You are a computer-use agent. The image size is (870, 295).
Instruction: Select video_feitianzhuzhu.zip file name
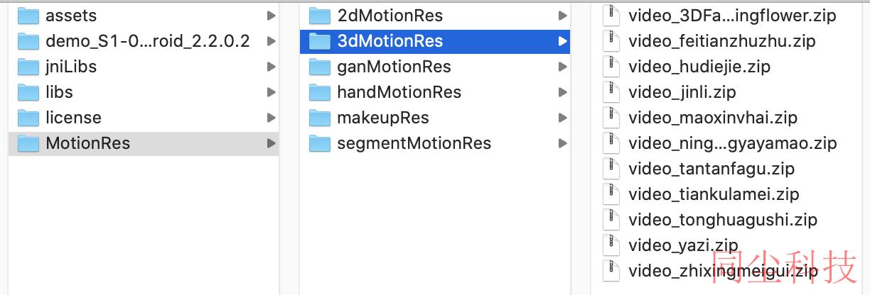pos(722,41)
